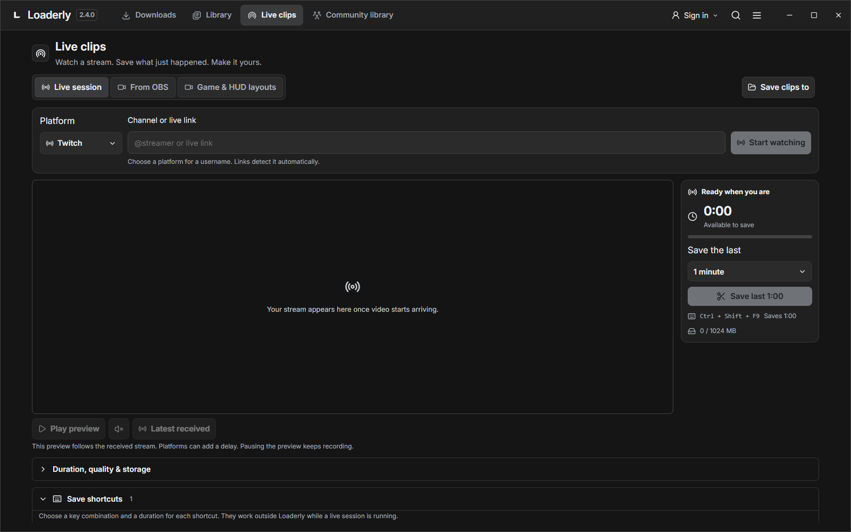The image size is (851, 532).
Task: Open the 1 minute duration dropdown
Action: point(749,272)
